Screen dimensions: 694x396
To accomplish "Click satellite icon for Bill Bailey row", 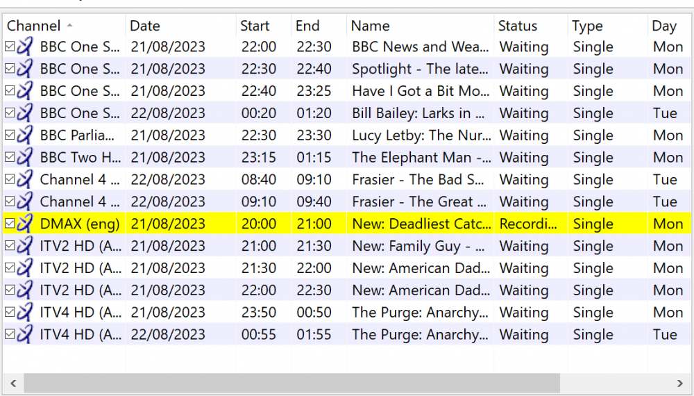I will 25,113.
